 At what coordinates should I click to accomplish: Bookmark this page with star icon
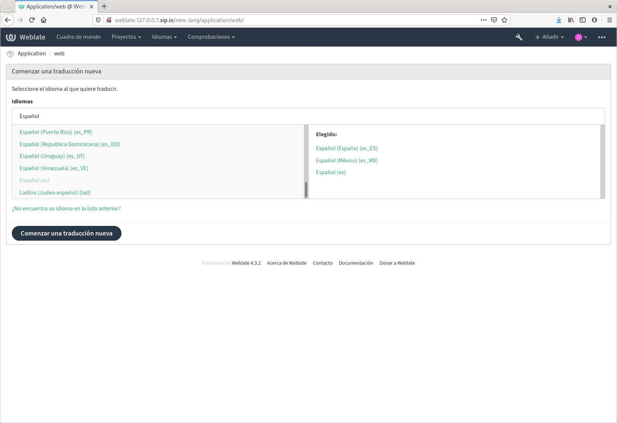click(x=504, y=20)
